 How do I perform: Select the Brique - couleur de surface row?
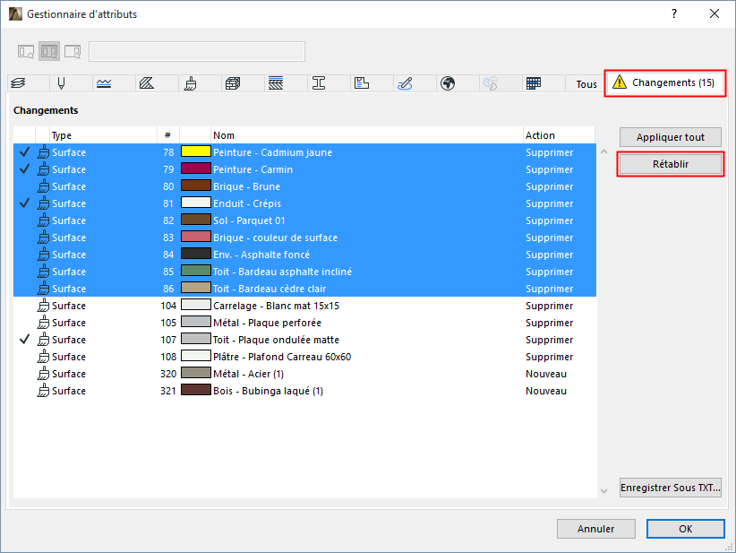click(x=304, y=238)
